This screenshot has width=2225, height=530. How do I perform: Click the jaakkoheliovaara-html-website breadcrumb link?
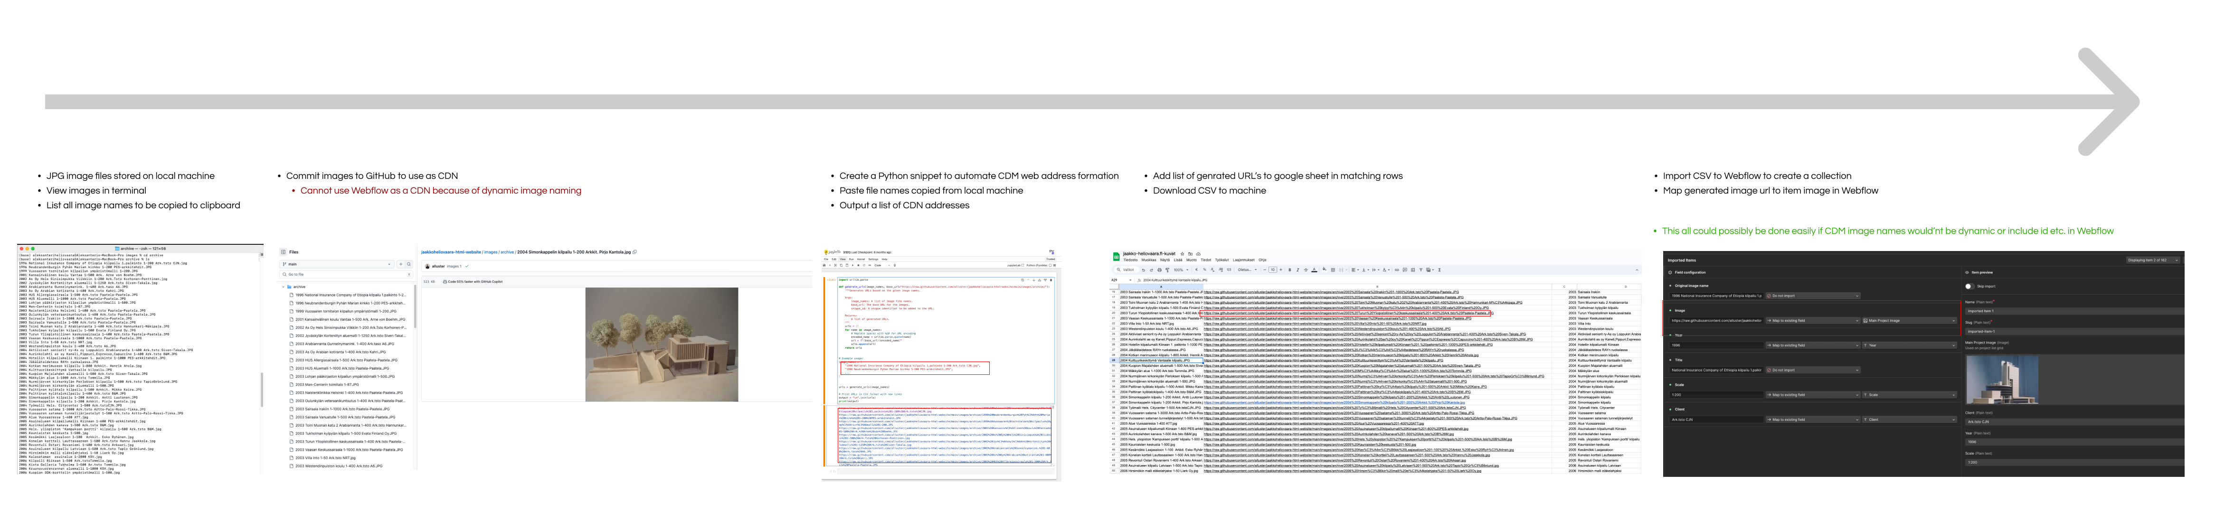click(451, 252)
